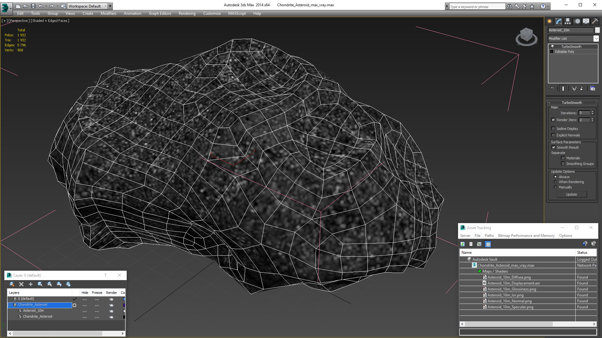Viewport: 602px width, 338px height.
Task: Click Highlight Selected Objects' Layers icon
Action: pos(50,284)
